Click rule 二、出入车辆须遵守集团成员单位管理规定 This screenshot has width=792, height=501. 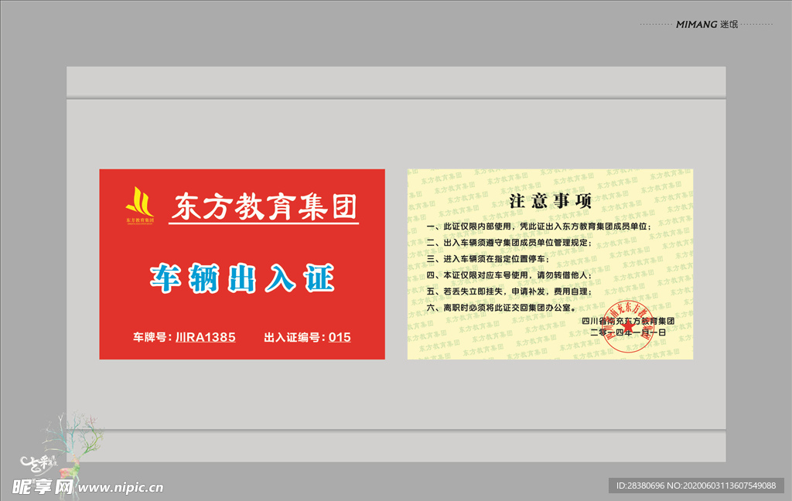pos(509,243)
